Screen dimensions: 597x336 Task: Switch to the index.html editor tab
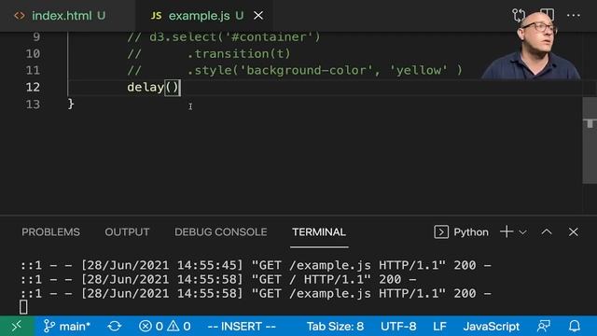pos(68,16)
